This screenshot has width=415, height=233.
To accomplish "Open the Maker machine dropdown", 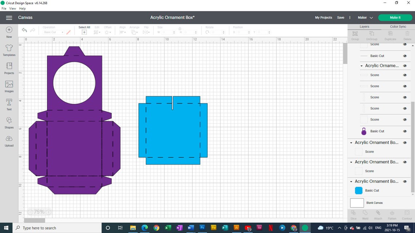I will click(365, 17).
